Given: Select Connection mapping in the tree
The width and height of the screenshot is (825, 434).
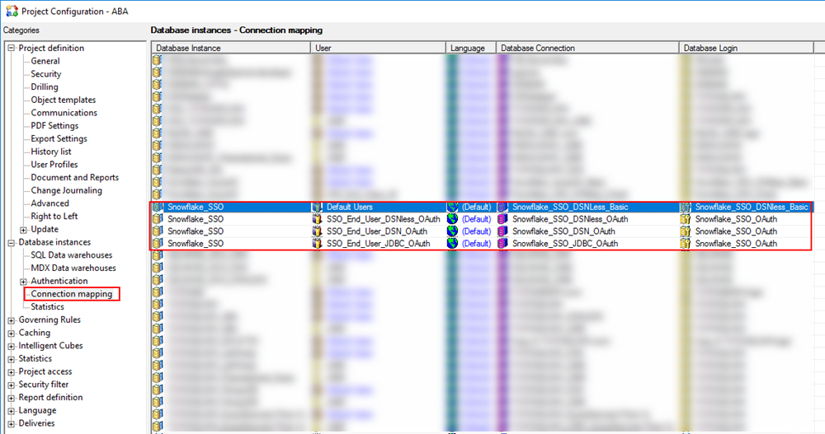Looking at the screenshot, I should click(71, 294).
